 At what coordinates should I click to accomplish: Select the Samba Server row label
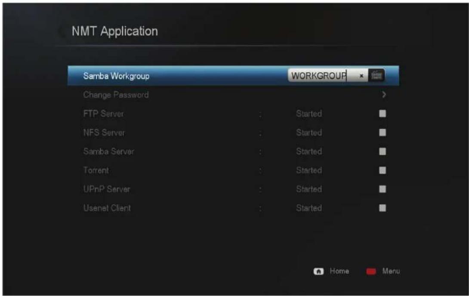(108, 151)
